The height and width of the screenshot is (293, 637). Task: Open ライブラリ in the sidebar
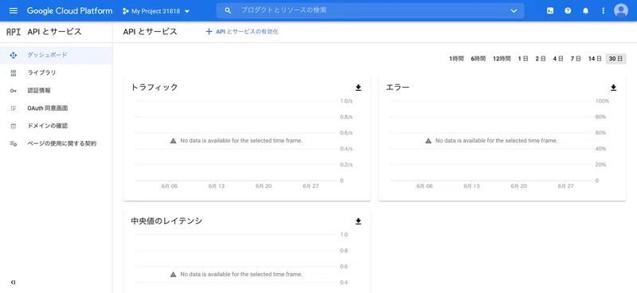coord(56,72)
